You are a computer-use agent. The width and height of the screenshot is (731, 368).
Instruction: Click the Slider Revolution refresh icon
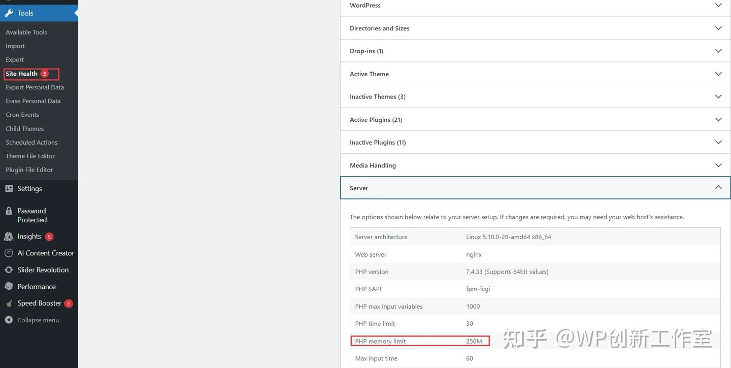coord(9,270)
